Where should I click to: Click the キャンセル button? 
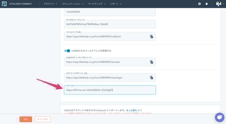click(42, 119)
